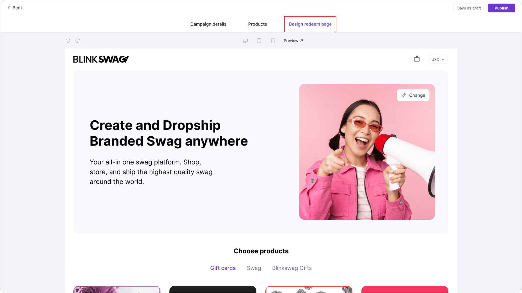Click the desktop/monitor preview icon
Viewport: 522px width, 293px height.
(x=245, y=41)
